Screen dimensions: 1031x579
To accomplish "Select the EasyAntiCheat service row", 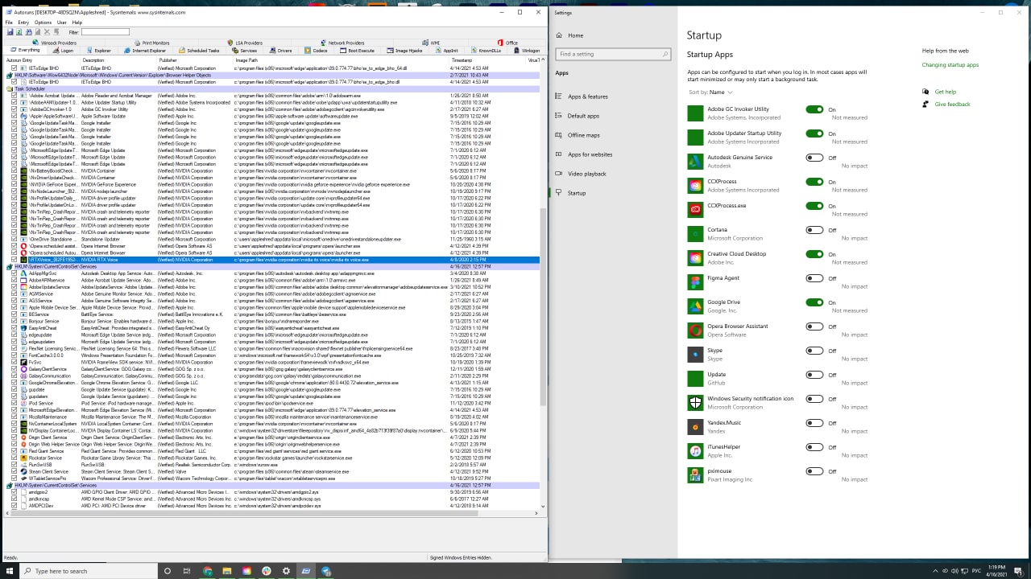I will click(x=272, y=328).
